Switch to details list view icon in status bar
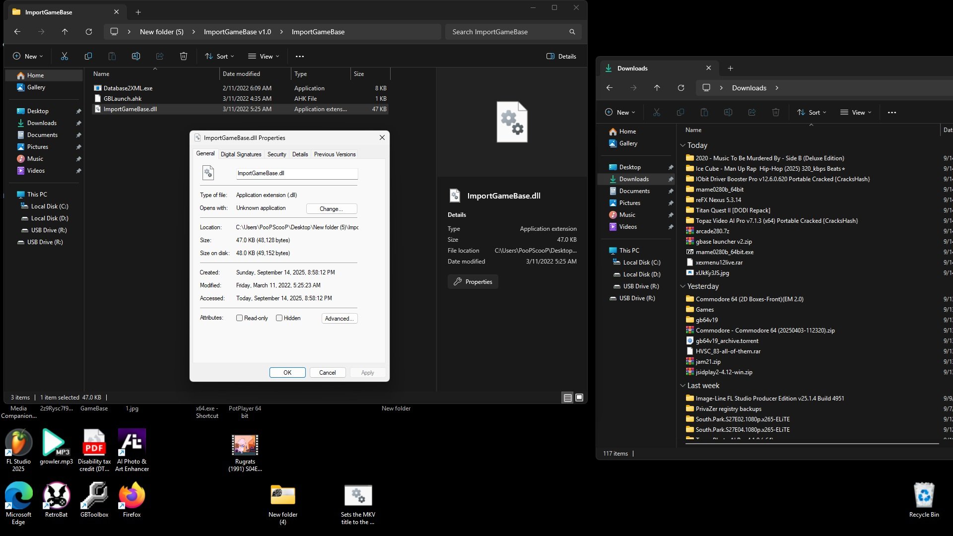Image resolution: width=953 pixels, height=536 pixels. click(568, 398)
